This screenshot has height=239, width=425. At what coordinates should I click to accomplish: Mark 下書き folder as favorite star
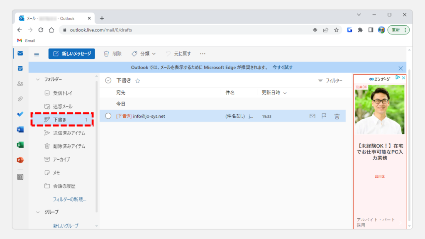pyautogui.click(x=138, y=81)
